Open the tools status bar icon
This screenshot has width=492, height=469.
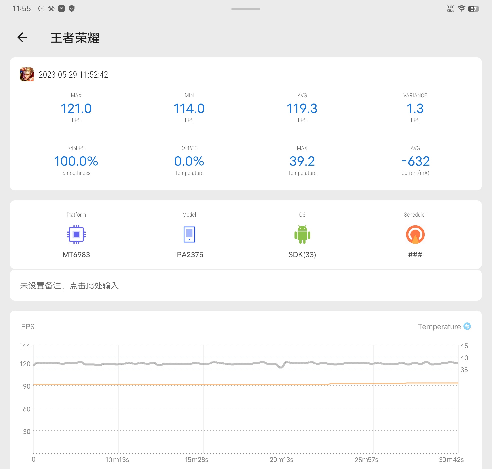pos(51,9)
